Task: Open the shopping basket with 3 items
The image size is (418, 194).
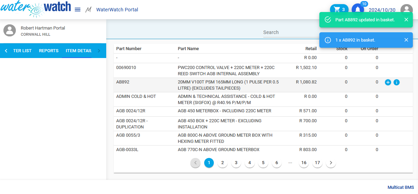Action: (339, 10)
